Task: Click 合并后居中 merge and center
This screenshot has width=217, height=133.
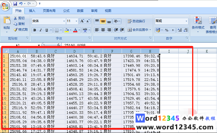Action: (138, 30)
